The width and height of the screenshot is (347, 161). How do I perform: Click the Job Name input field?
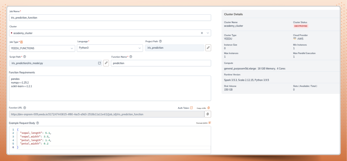(105, 17)
